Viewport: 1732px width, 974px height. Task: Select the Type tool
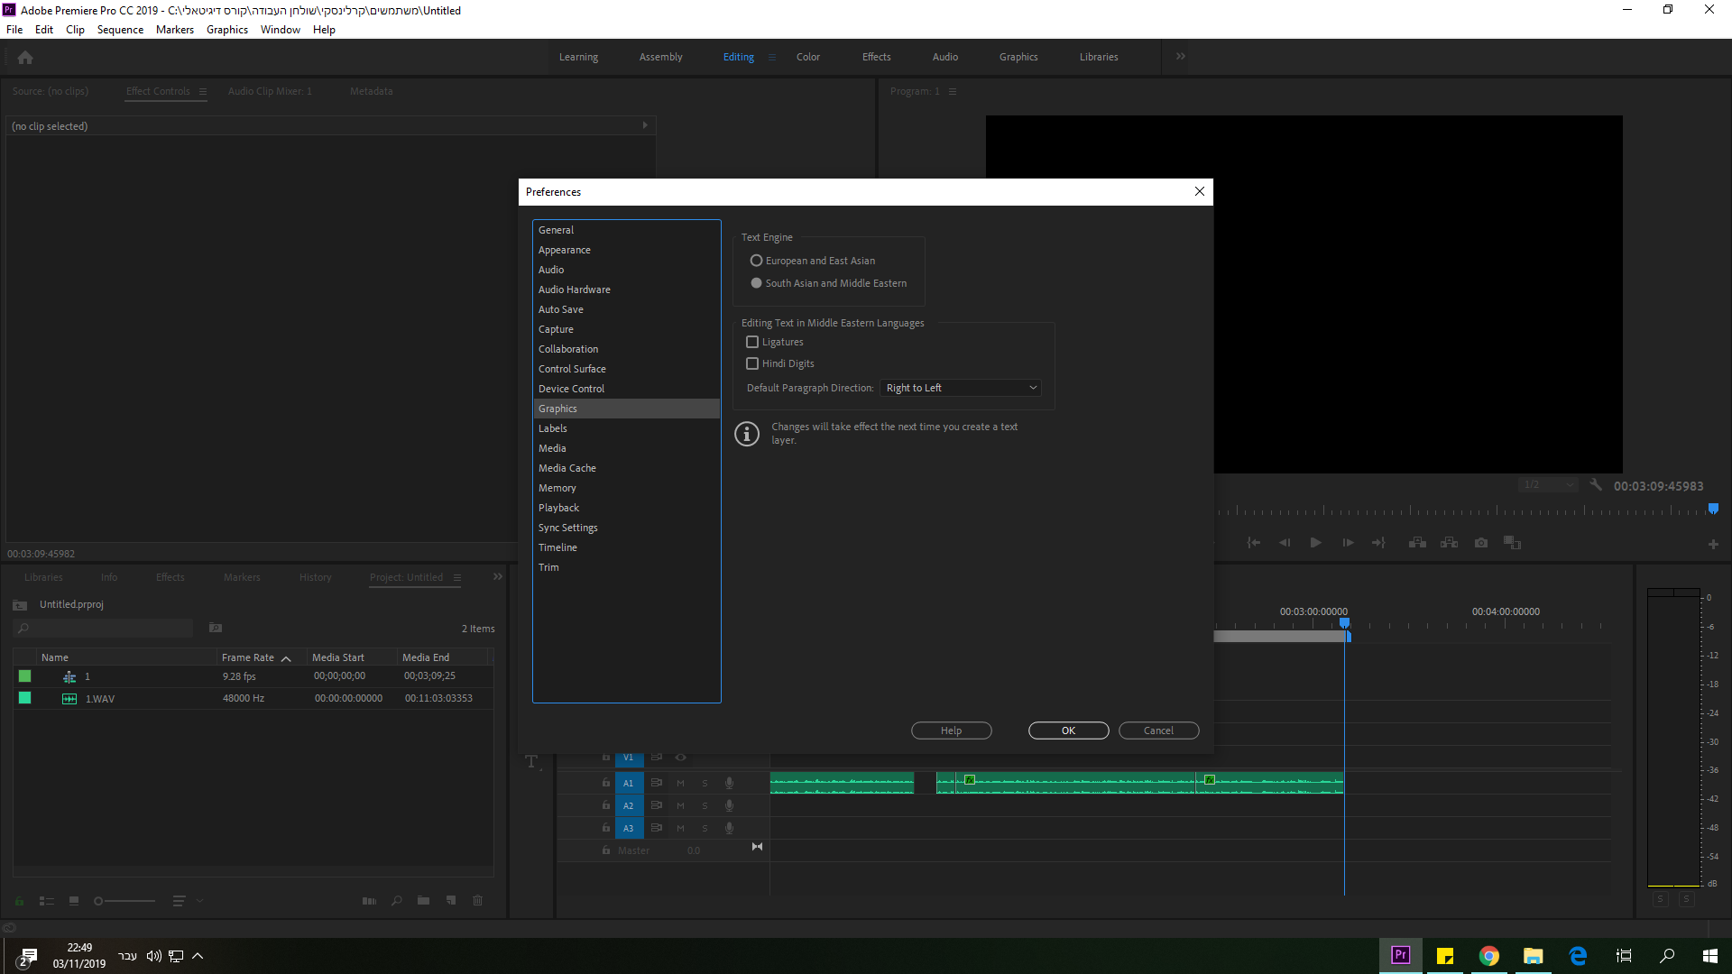(x=531, y=762)
